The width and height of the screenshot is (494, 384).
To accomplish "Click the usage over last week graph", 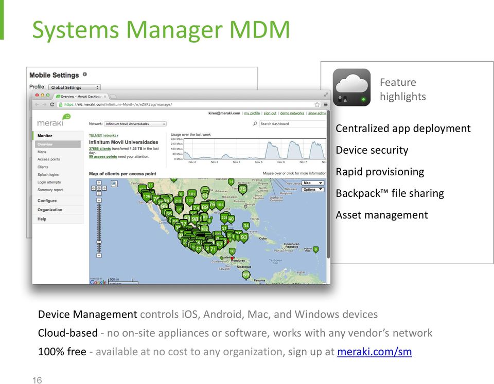I will (255, 149).
